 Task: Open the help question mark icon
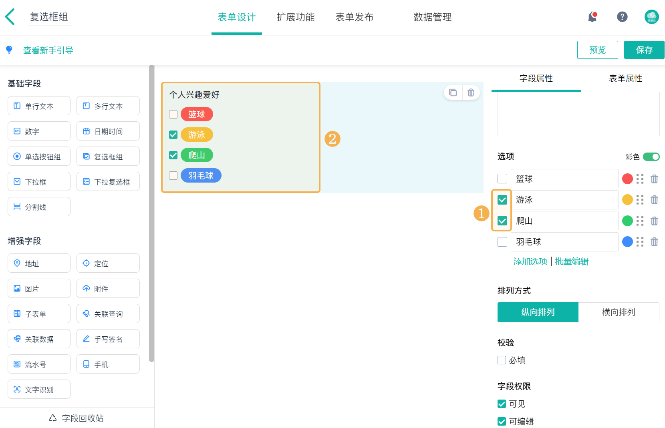(622, 17)
